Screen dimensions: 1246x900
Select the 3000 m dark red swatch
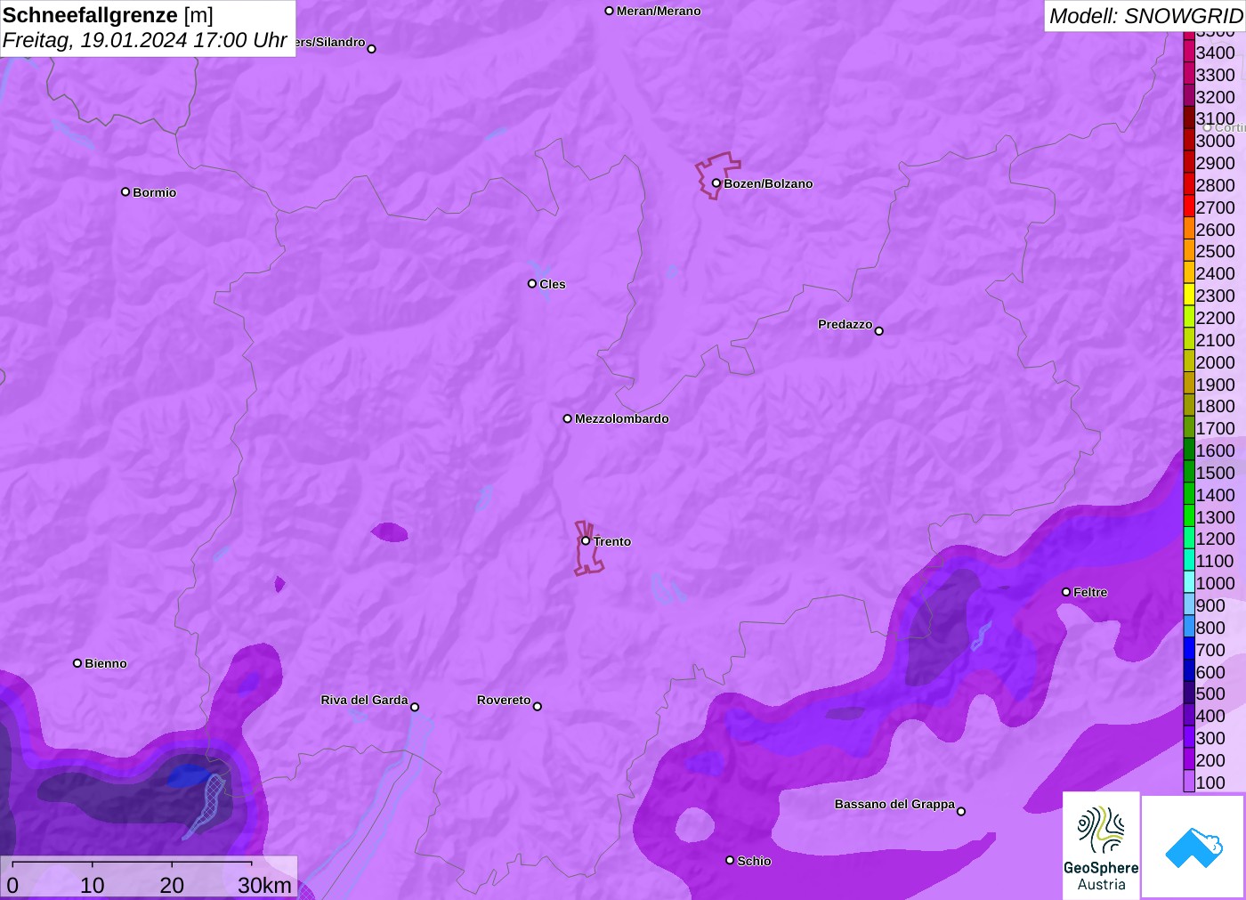tap(1189, 141)
